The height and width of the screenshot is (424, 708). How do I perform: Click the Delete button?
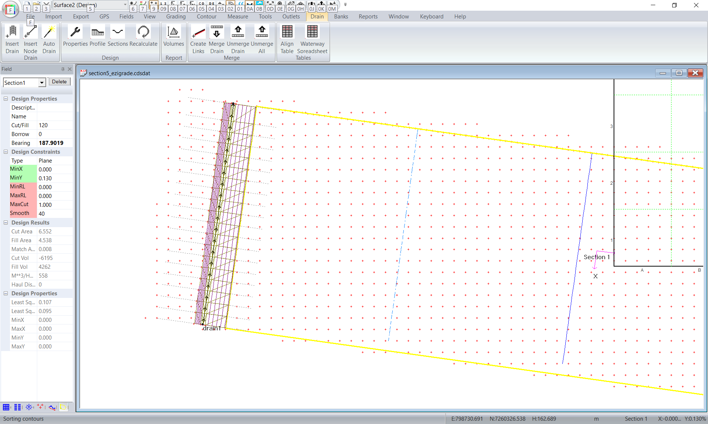[59, 82]
